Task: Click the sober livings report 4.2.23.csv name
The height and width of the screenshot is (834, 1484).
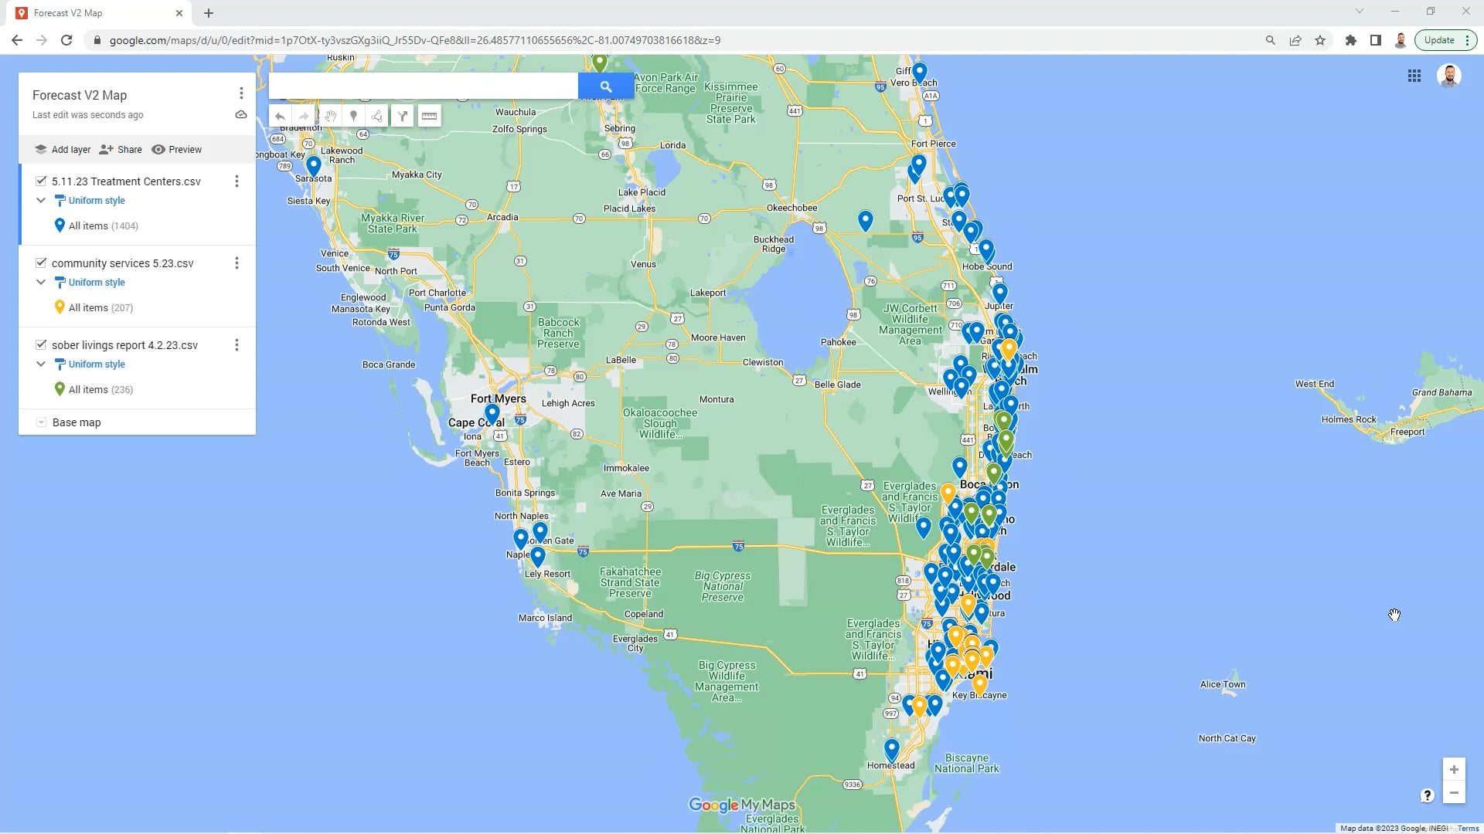Action: (x=124, y=345)
